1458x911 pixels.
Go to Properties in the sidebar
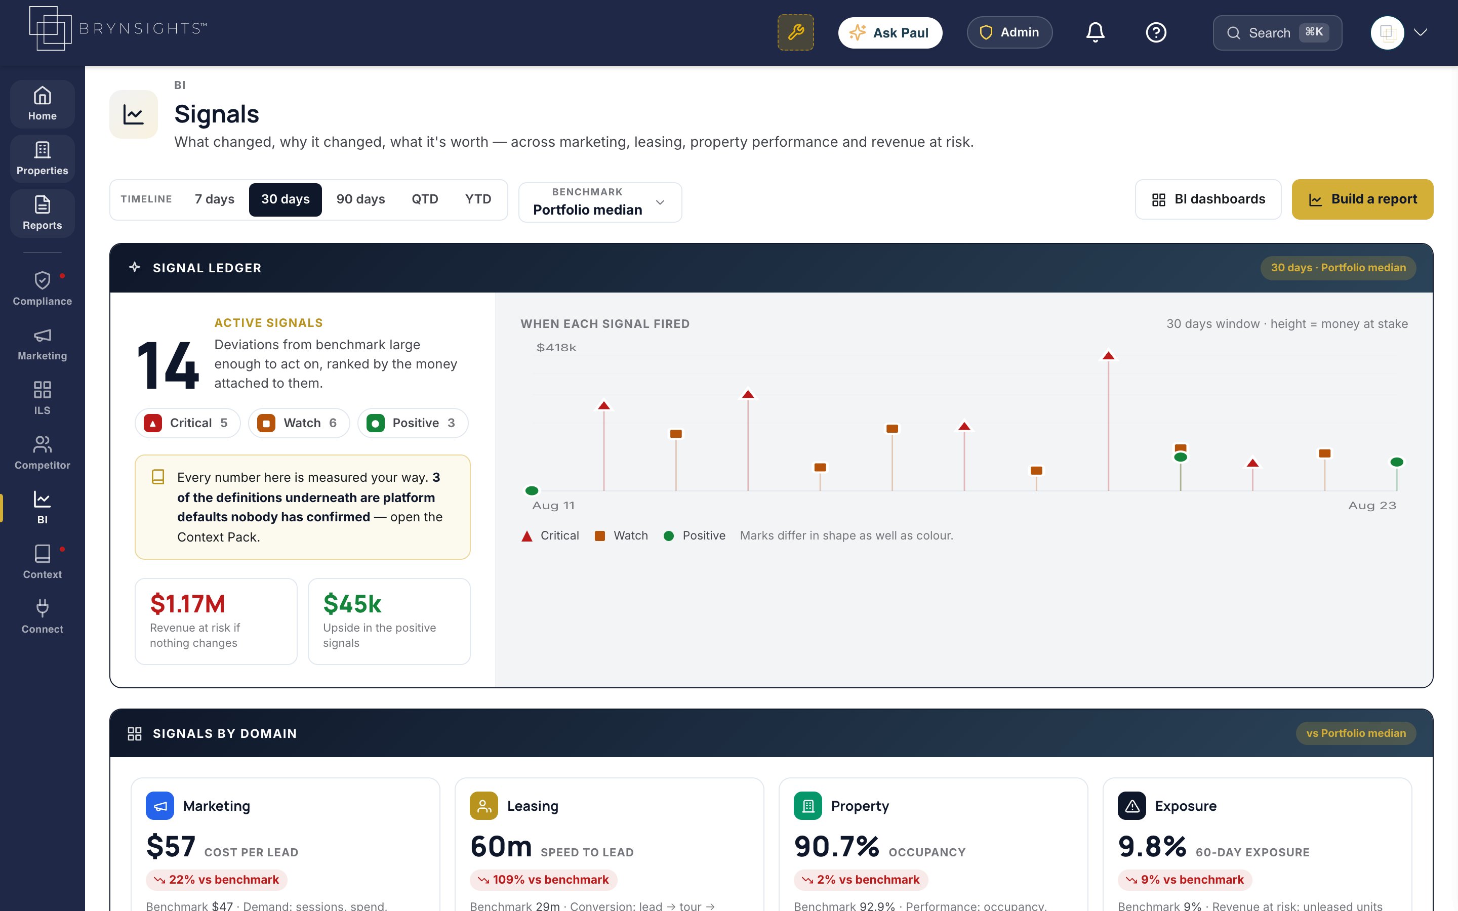(42, 158)
